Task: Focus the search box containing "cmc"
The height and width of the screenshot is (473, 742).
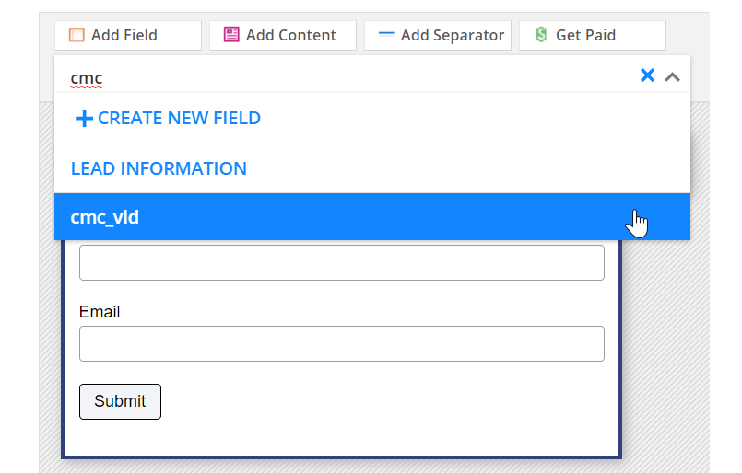Action: tap(350, 77)
